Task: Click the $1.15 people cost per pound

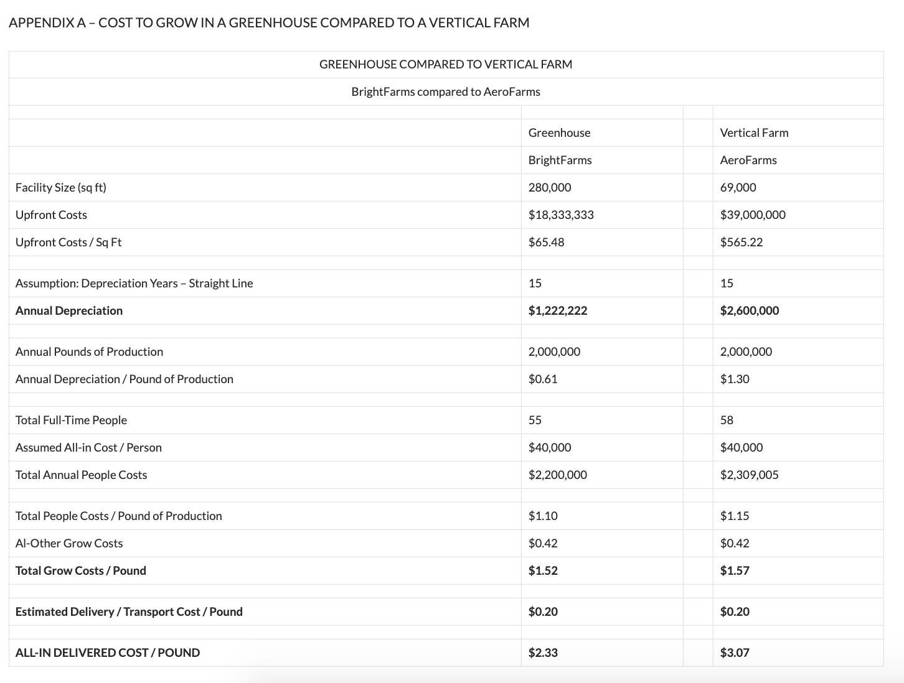Action: click(x=735, y=516)
